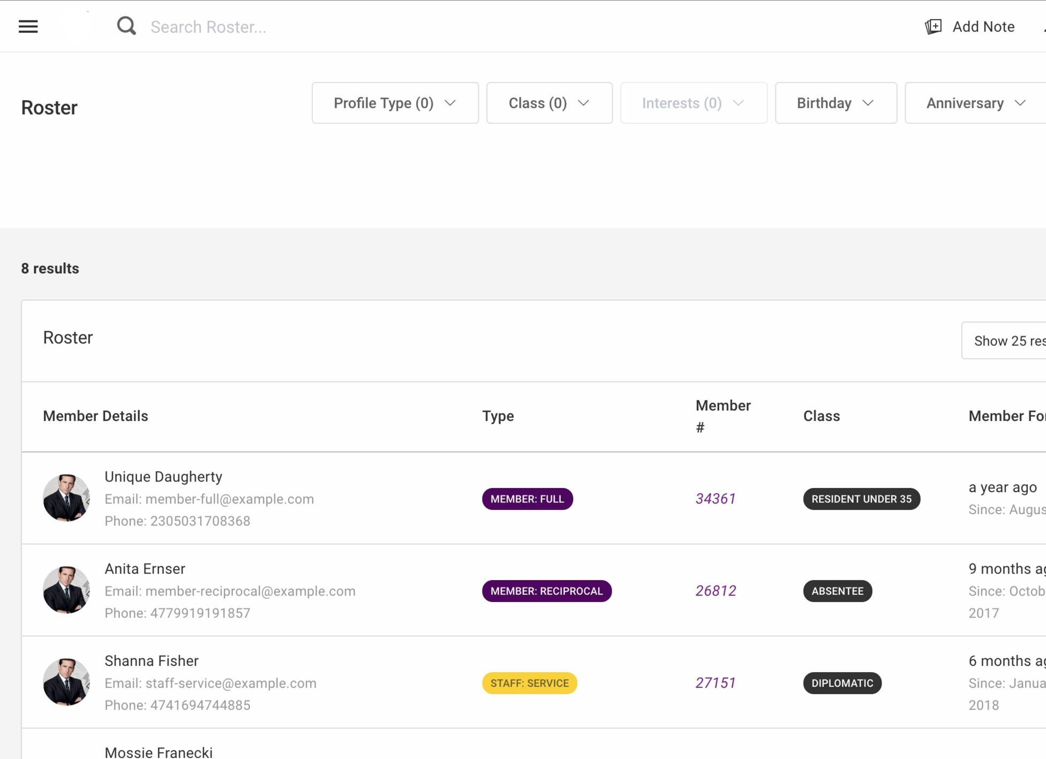1046x759 pixels.
Task: Open the Interests (0) filter dropdown
Action: [694, 103]
